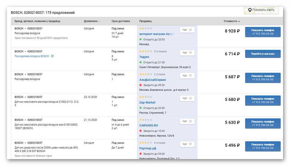
Task: Click the chat bubble icon for АльфаСнабСервис
Action: click(191, 76)
